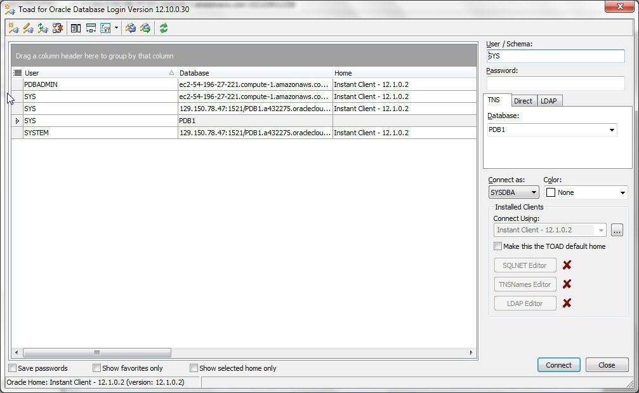Sort by the Home column header
Viewport: 639px width, 393px height.
pyautogui.click(x=404, y=73)
